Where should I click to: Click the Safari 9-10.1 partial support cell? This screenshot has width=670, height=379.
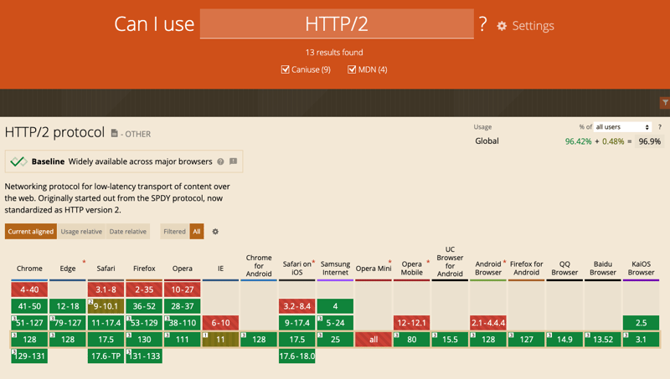[106, 306]
